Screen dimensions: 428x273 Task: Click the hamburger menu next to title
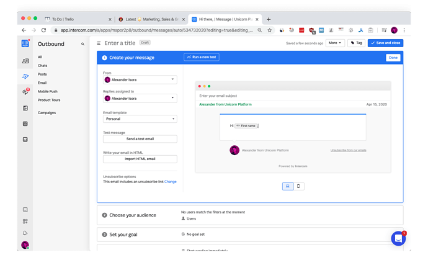click(99, 43)
